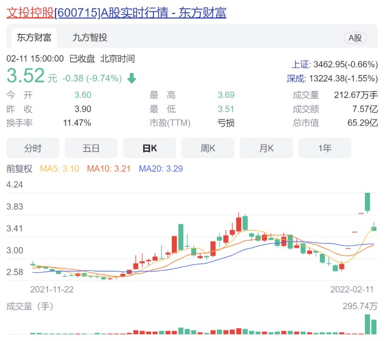Click the MA20 indicator label
Image resolution: width=390 pixels, height=341 pixels.
161,169
